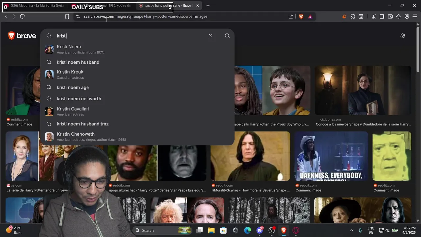Open Brave Search settings gear

403,36
